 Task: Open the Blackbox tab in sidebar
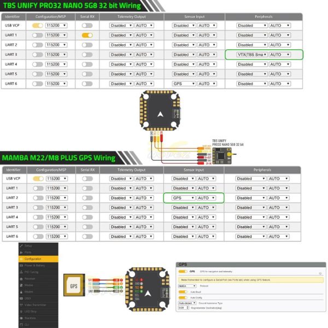(x=38, y=318)
